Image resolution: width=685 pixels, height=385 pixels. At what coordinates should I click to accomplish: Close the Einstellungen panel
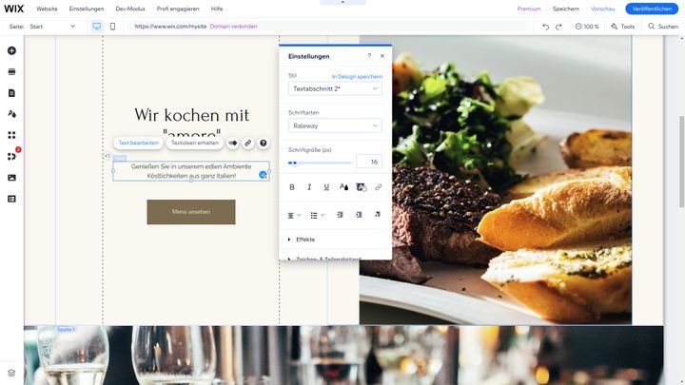382,56
